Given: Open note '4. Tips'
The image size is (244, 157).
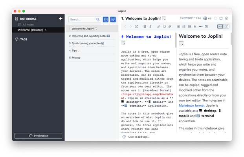Looking at the screenshot, I should pos(92,51).
